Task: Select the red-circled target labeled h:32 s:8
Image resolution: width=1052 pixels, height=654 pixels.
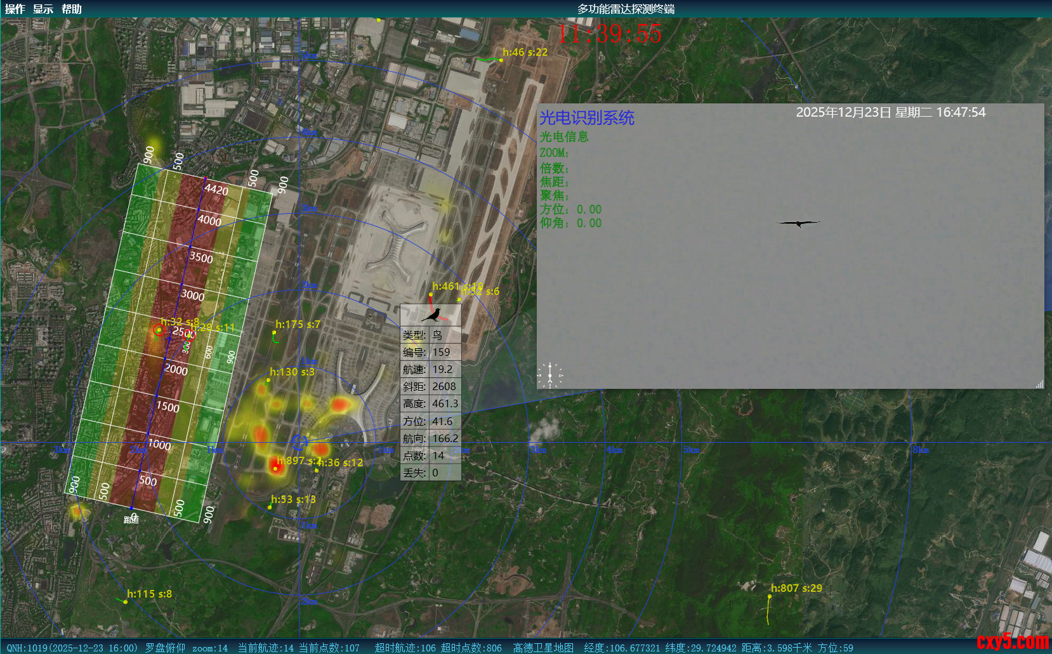Action: click(159, 330)
